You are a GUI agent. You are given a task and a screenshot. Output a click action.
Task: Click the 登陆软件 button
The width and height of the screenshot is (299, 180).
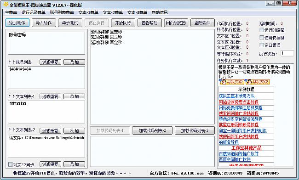tap(202, 23)
